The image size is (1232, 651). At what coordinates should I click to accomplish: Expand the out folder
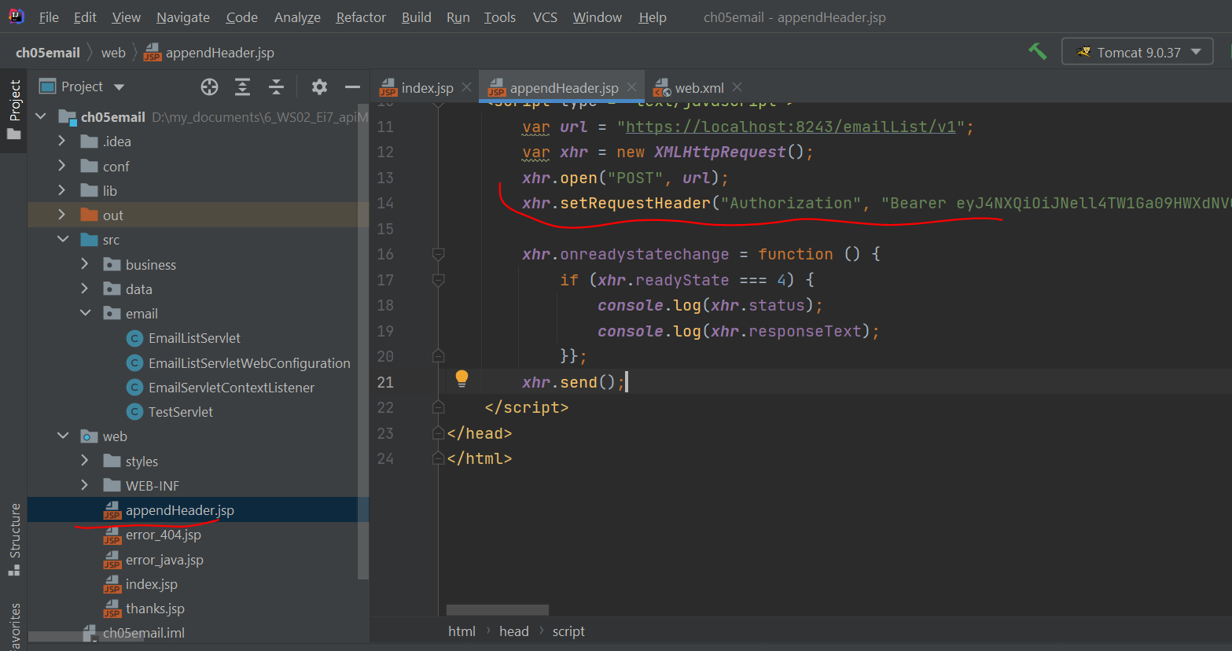(62, 215)
